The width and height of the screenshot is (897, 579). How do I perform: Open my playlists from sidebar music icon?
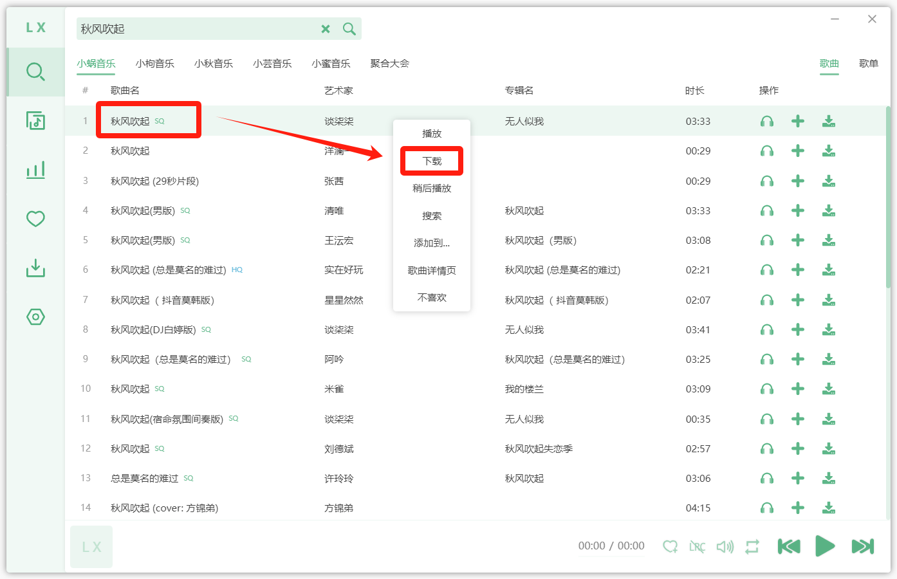35,120
